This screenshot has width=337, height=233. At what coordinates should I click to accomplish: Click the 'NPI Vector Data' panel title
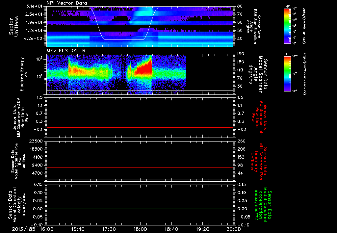[67, 3]
